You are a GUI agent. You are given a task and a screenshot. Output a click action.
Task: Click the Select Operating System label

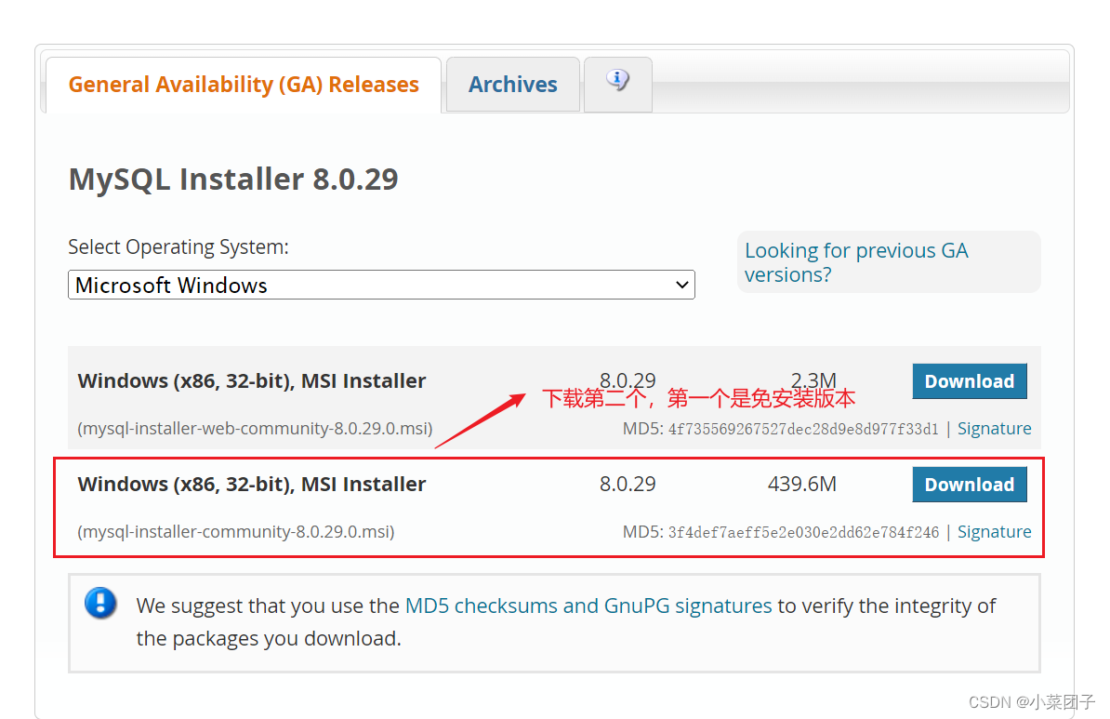(178, 247)
